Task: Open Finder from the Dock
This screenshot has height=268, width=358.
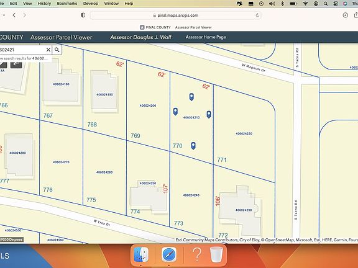Action: click(x=141, y=254)
